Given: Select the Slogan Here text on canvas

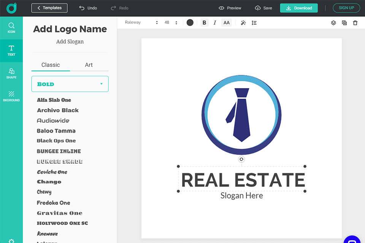Looking at the screenshot, I should (x=242, y=196).
